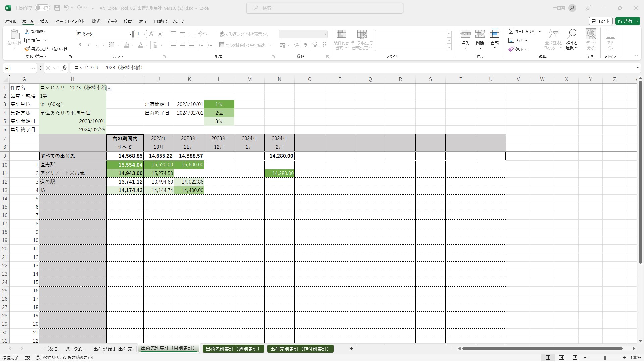The image size is (644, 362).
Task: Open Find and Select magnifier icon
Action: point(571,34)
